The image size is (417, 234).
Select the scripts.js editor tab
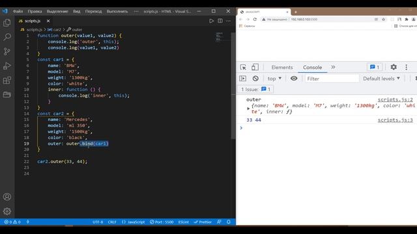34,21
